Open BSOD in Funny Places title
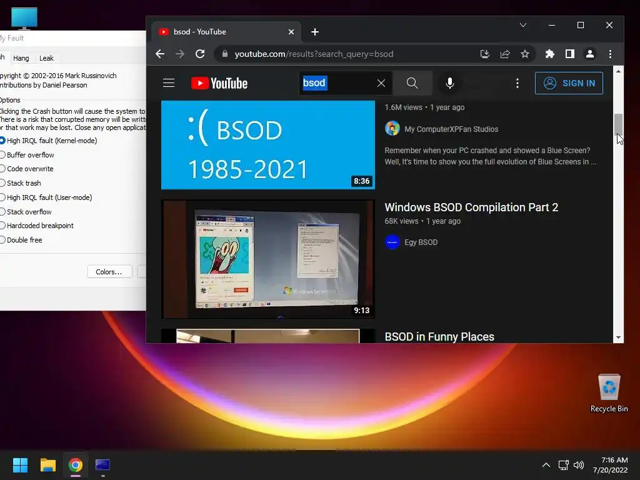The height and width of the screenshot is (480, 640). [x=439, y=337]
